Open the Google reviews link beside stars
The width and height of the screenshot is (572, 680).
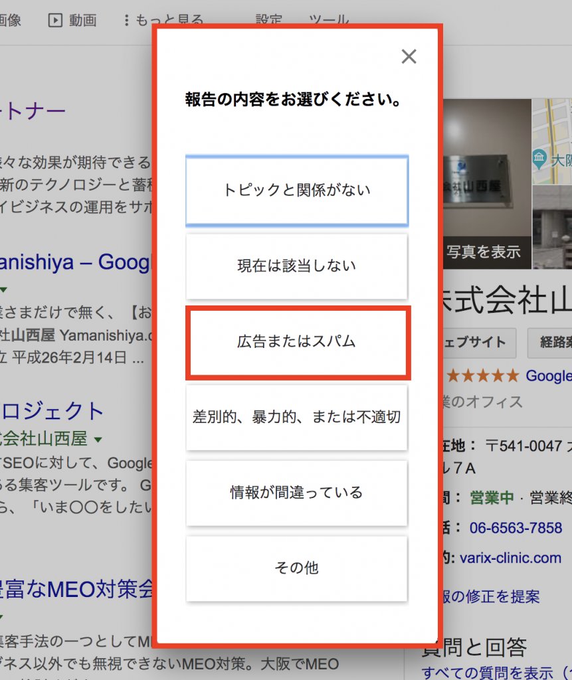[549, 376]
